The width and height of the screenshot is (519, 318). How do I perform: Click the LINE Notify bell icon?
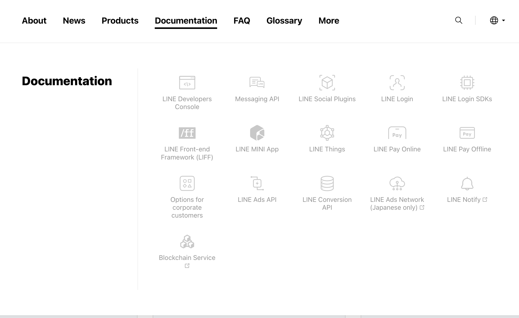coord(467,183)
